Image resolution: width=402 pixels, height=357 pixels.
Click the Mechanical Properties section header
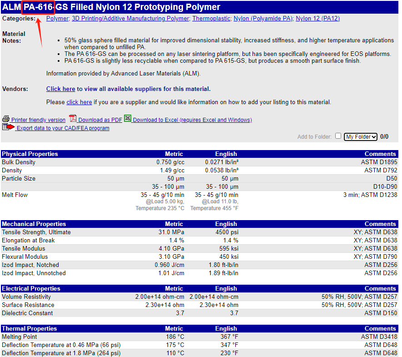34,224
